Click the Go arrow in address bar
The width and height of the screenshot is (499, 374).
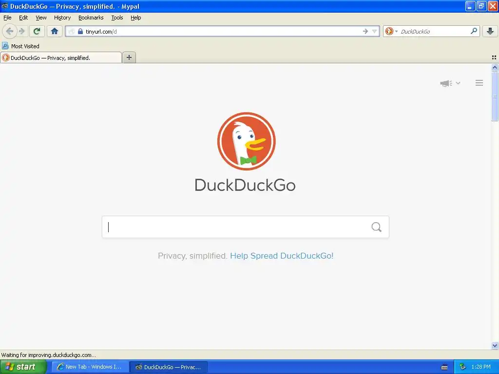365,31
